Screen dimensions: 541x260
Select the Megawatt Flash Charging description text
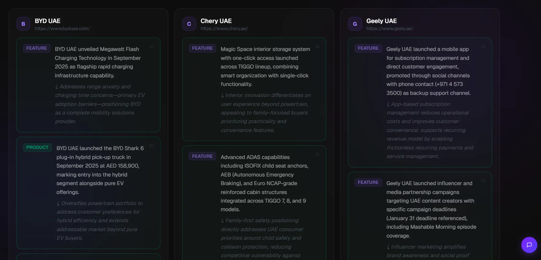click(98, 62)
